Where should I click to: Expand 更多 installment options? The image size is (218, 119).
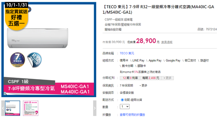click(x=167, y=78)
